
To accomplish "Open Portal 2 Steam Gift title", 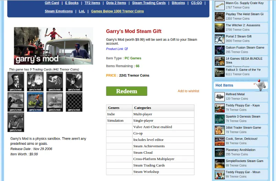I will (239, 36).
